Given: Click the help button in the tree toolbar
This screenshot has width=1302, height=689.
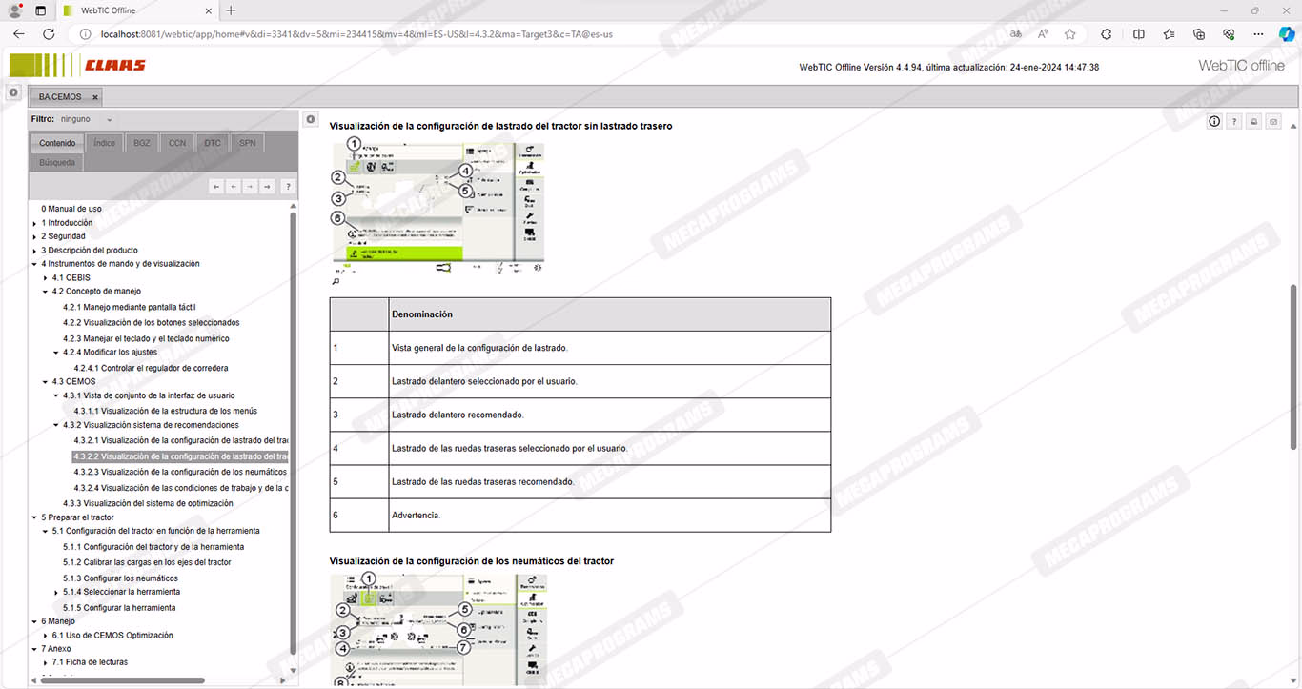Looking at the screenshot, I should (288, 187).
